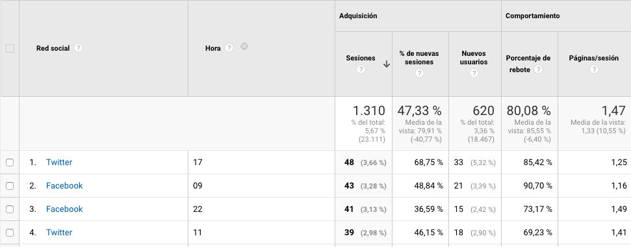Check the row 2 Facebook checkbox
Viewport: 631px width, 247px height.
point(10,186)
